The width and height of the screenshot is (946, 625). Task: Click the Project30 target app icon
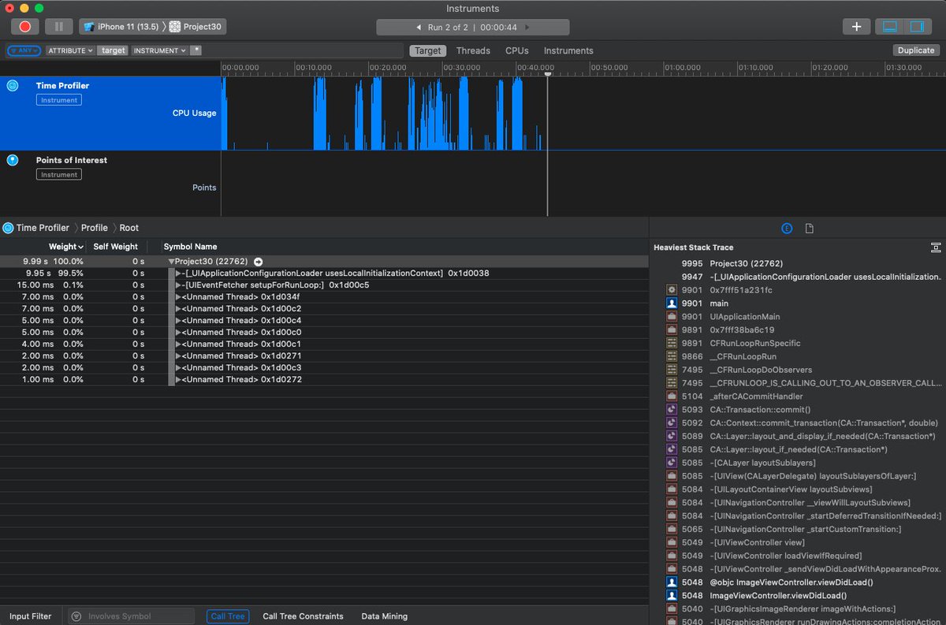coord(175,27)
